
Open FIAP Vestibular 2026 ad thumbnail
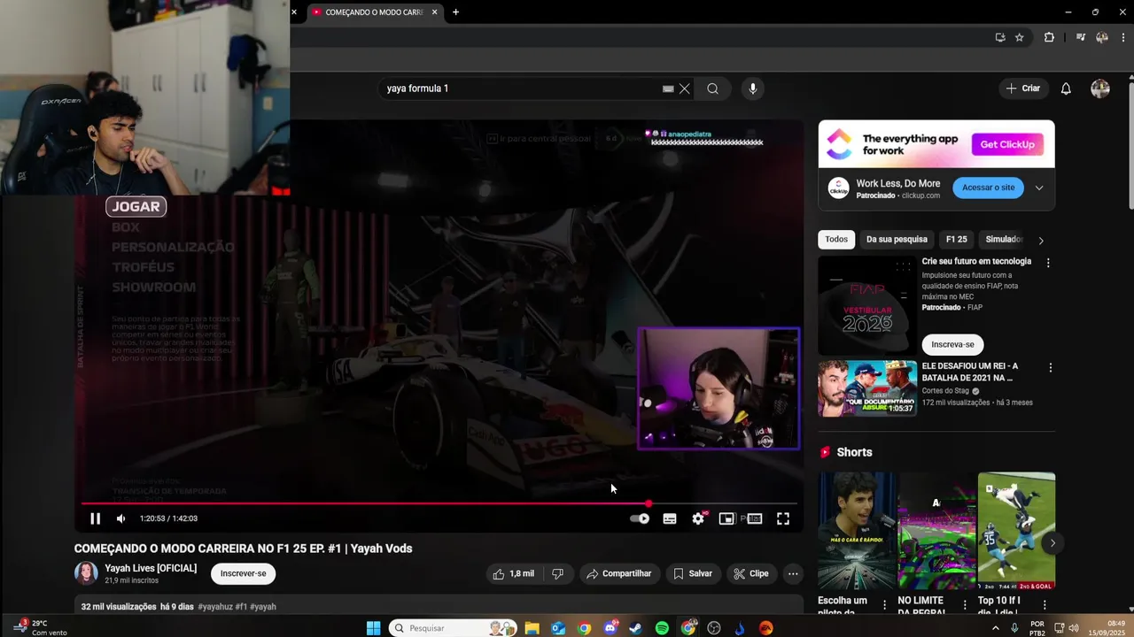coord(867,305)
